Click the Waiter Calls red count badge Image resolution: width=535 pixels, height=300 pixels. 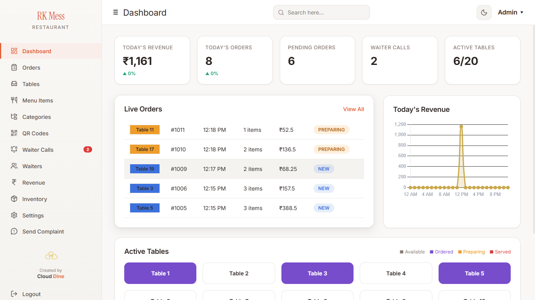[x=88, y=149]
